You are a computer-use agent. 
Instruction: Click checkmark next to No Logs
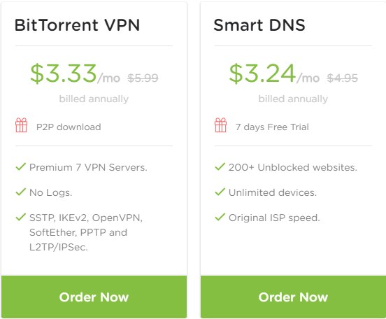[x=21, y=192]
